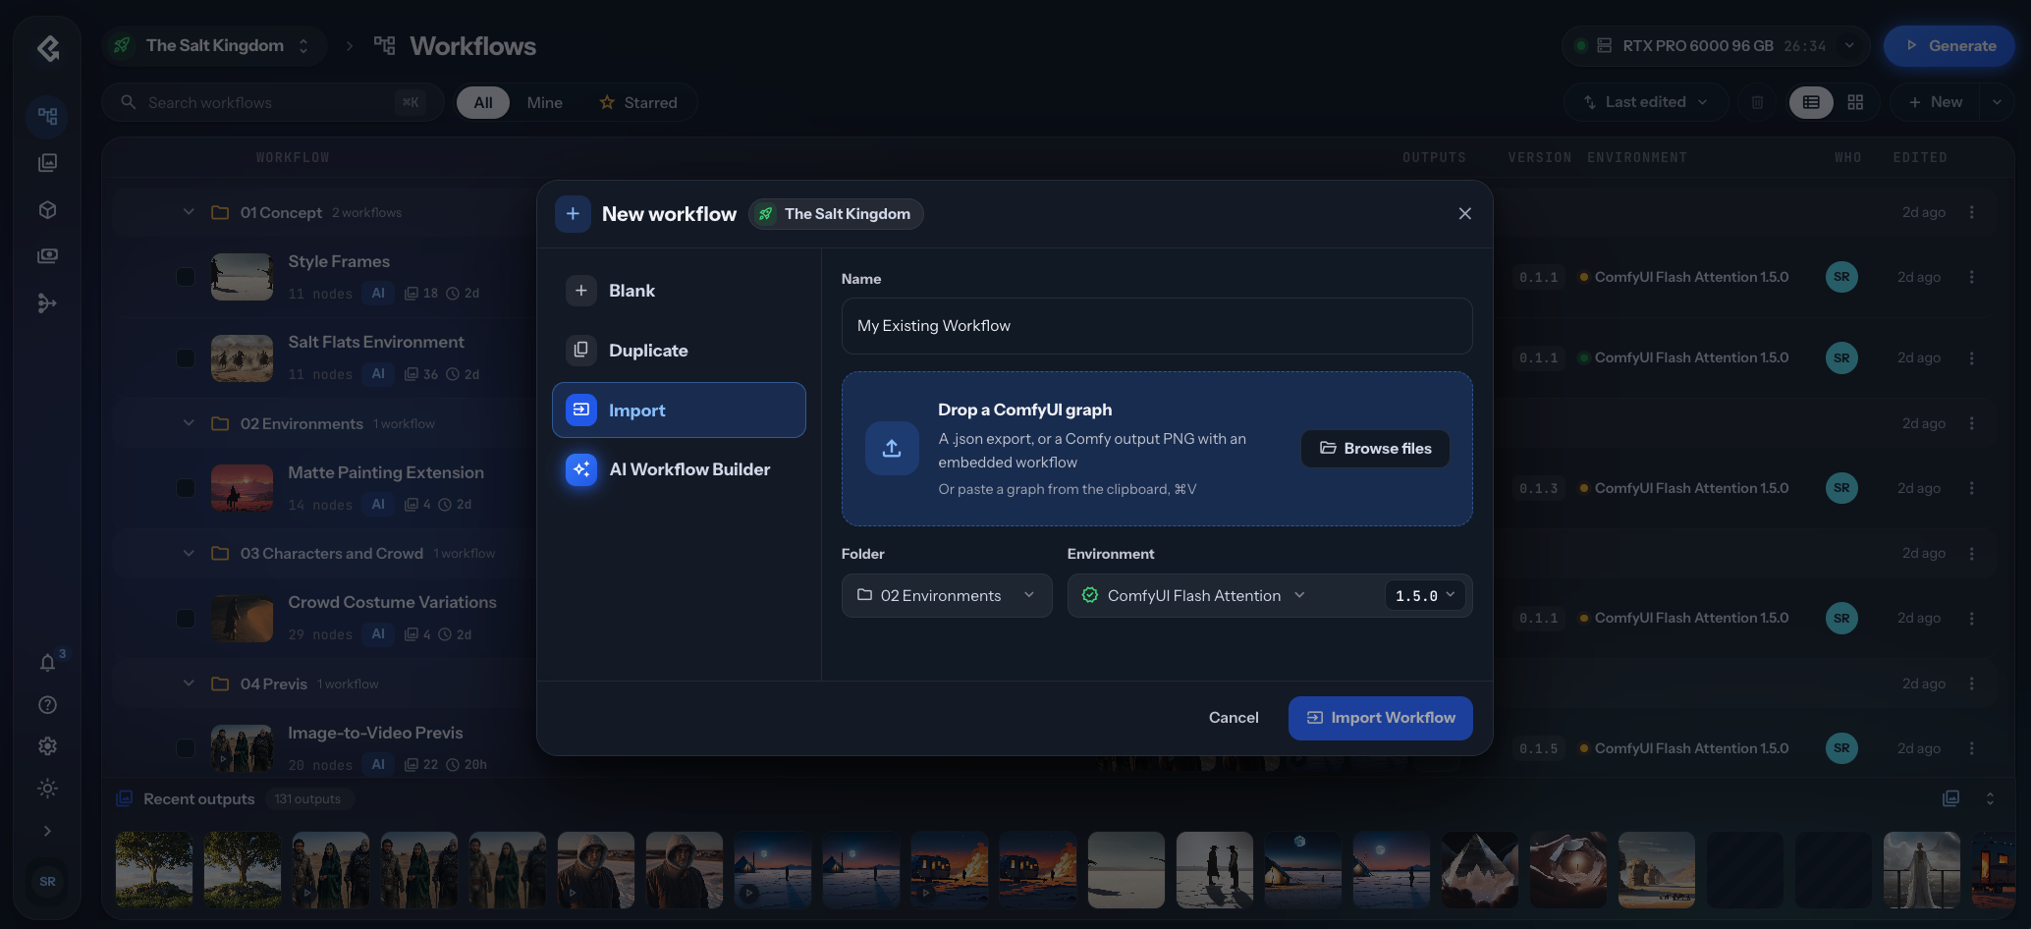Check the Crowd Costume Variations checkbox
This screenshot has width=2031, height=929.
tap(185, 619)
